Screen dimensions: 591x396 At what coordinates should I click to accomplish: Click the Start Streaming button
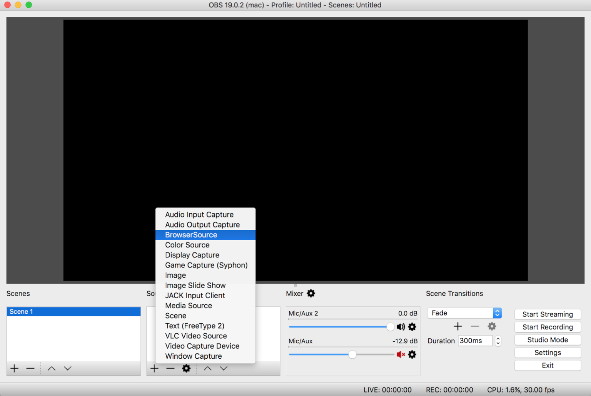click(548, 314)
